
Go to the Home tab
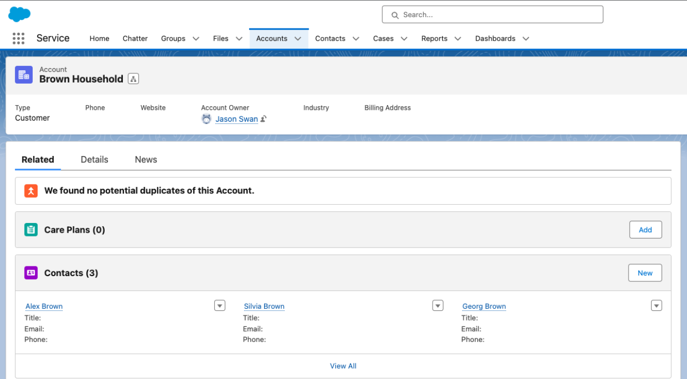point(99,39)
